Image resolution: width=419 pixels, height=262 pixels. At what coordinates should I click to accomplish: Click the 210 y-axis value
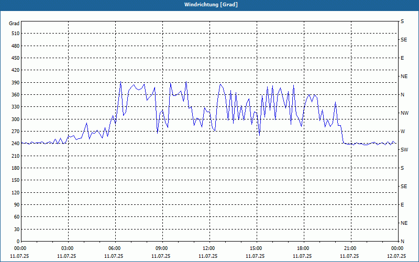(x=16, y=156)
